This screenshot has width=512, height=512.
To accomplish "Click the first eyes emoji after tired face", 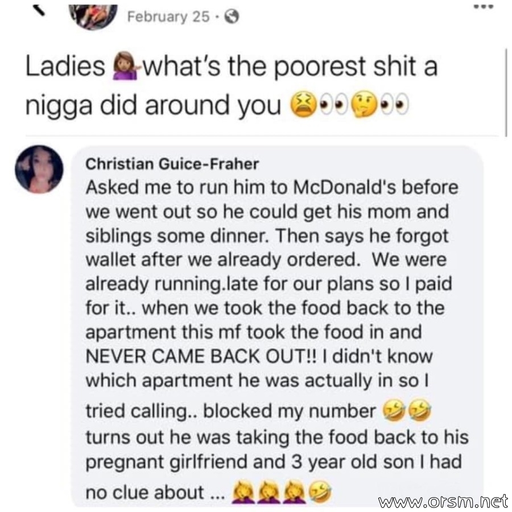I will click(x=334, y=105).
